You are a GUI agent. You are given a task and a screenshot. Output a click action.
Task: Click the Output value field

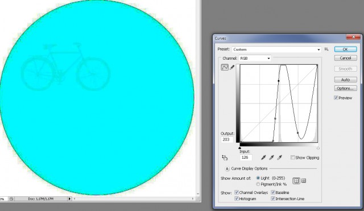tap(227, 139)
